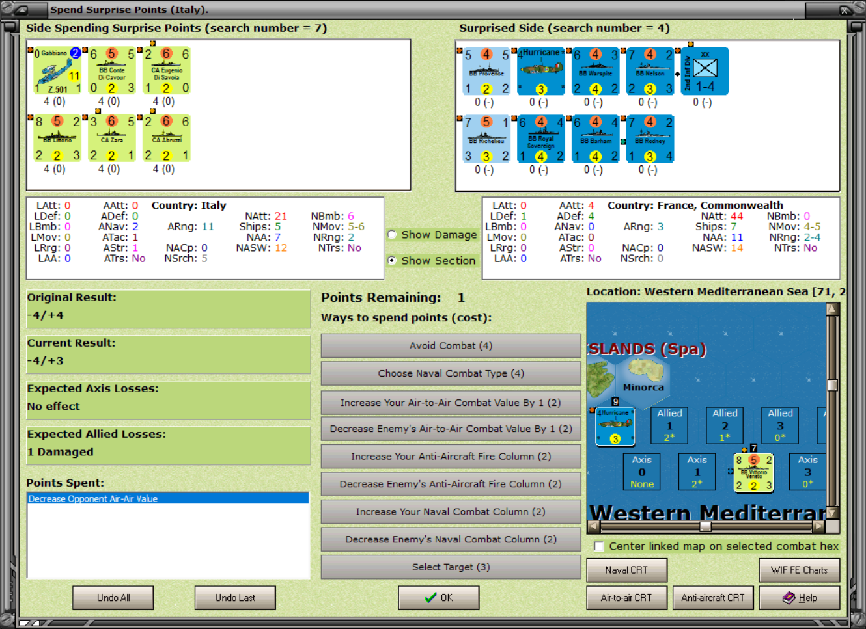
Task: Select the BB Warspite ship unit
Action: coord(596,72)
